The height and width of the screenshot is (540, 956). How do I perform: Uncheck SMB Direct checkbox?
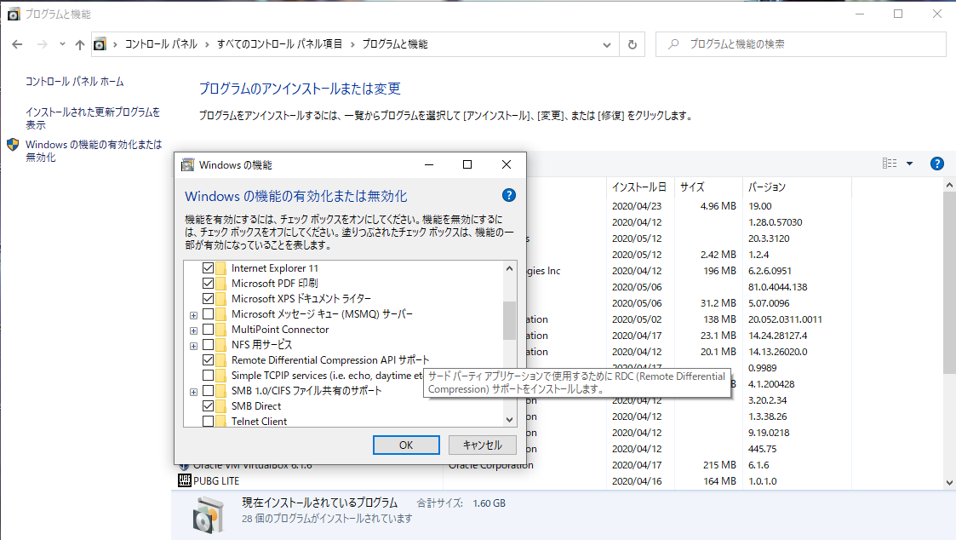tap(208, 405)
